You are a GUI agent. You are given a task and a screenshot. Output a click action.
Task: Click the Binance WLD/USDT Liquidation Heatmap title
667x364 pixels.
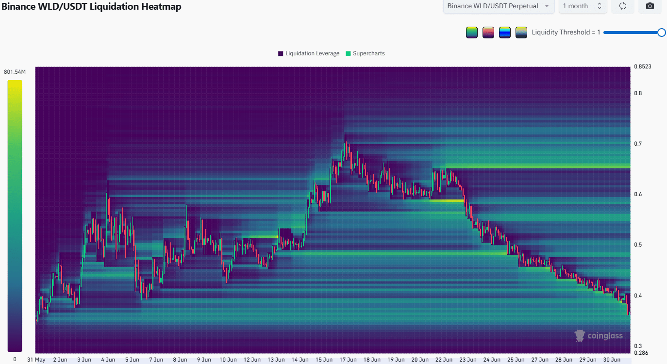coord(91,7)
